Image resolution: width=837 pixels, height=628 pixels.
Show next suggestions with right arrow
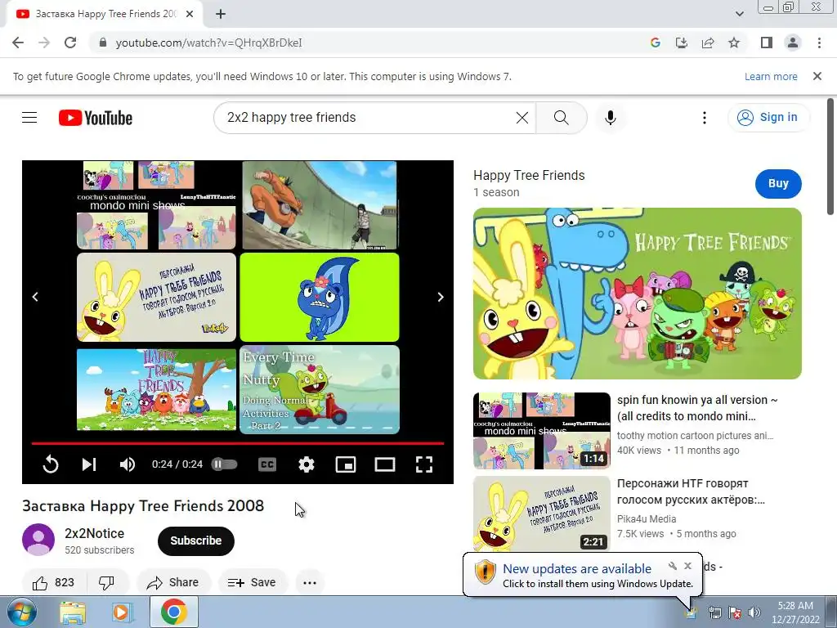441,297
